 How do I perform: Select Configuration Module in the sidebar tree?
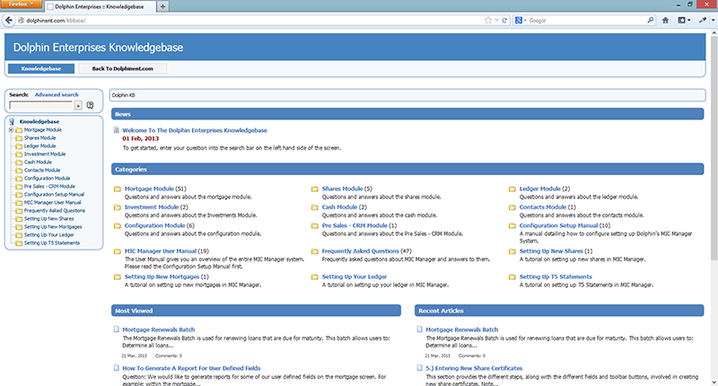48,179
